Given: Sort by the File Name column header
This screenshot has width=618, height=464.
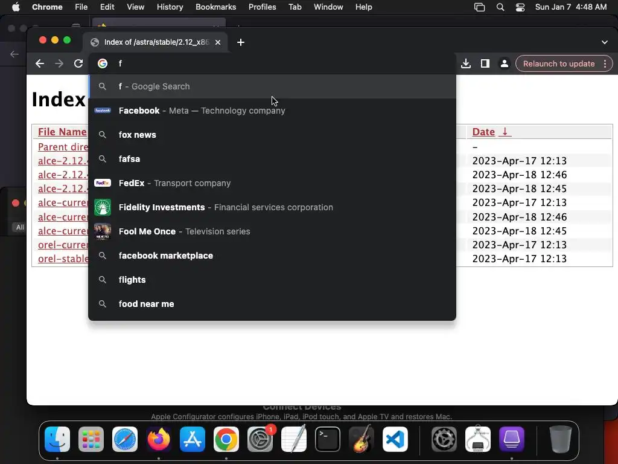Looking at the screenshot, I should click(x=62, y=132).
